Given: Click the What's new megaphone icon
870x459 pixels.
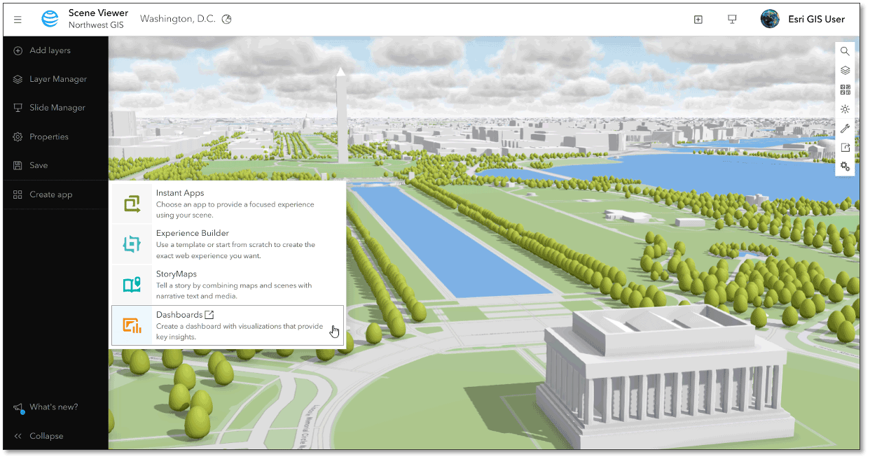Looking at the screenshot, I should coord(18,407).
